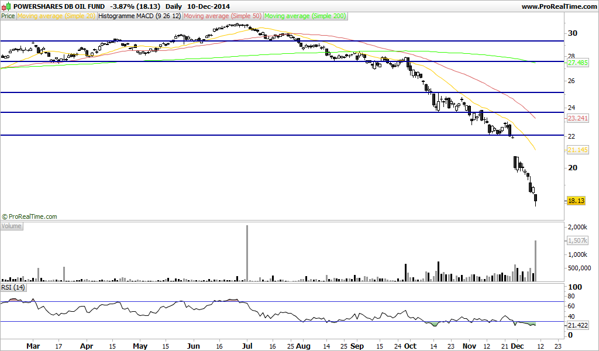The height and width of the screenshot is (351, 599).
Task: Click the 20 price axis label
Action: (x=573, y=168)
